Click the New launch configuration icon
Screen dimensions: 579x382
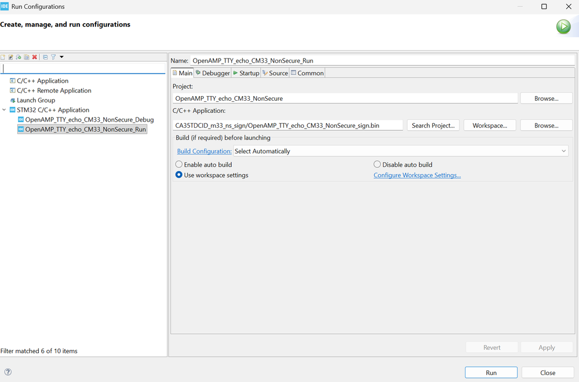[3, 57]
